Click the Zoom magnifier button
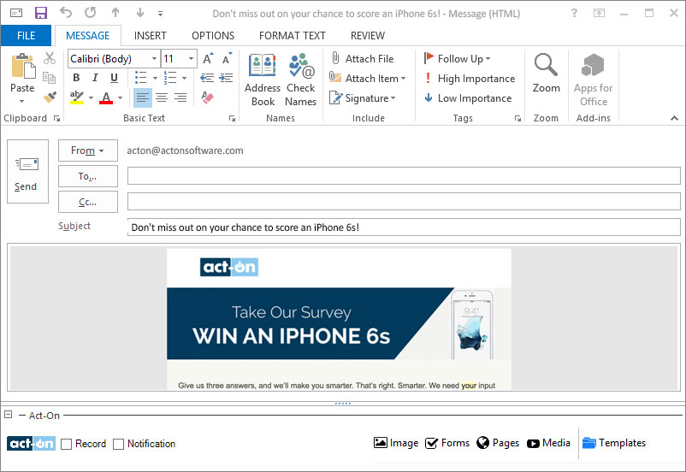This screenshot has height=472, width=686. [x=546, y=74]
